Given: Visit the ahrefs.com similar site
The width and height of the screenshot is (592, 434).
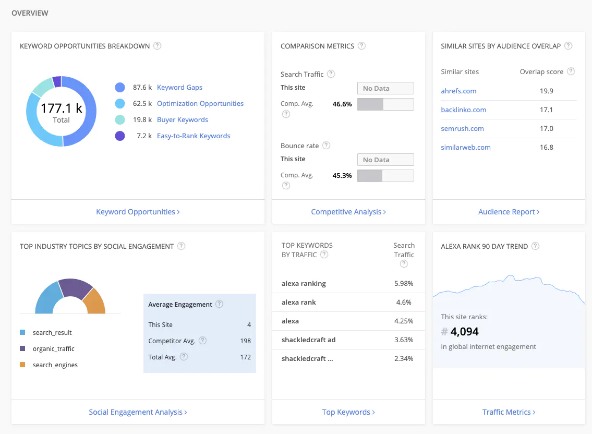Looking at the screenshot, I should [458, 91].
